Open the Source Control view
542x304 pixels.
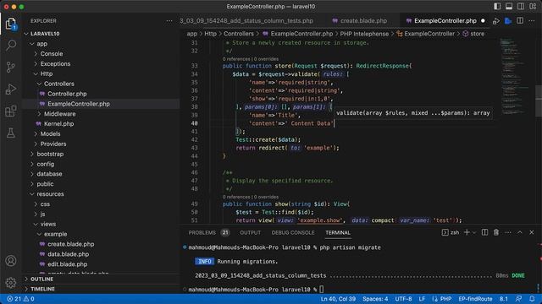tap(11, 67)
